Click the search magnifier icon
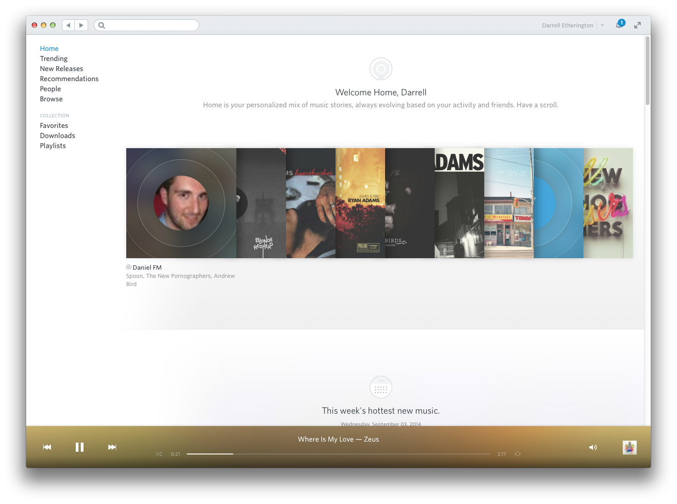Screen dimensions: 677x504 (x=102, y=25)
